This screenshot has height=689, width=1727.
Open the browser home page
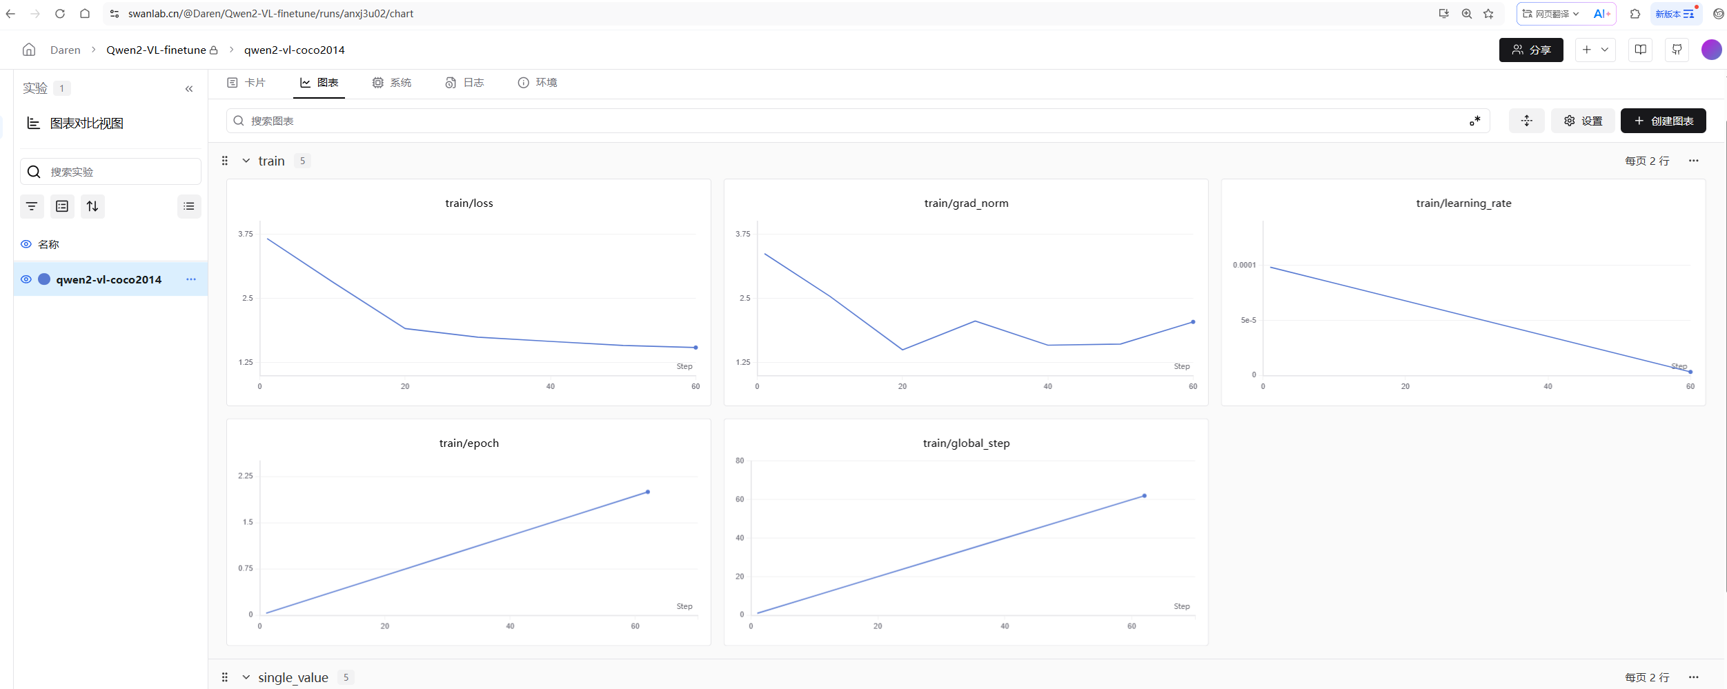point(85,14)
